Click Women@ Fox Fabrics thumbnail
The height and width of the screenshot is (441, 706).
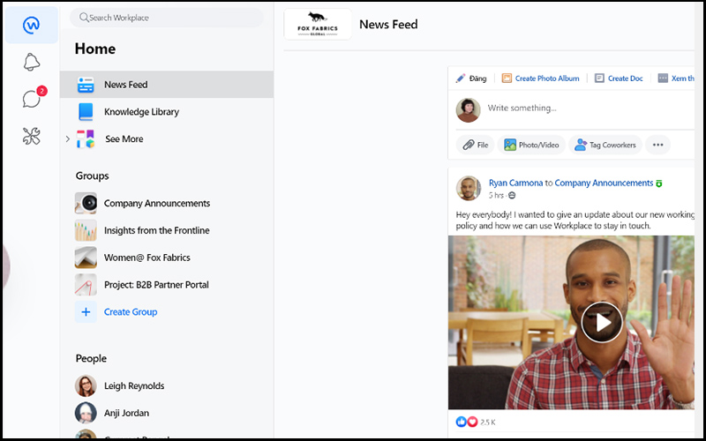[86, 258]
